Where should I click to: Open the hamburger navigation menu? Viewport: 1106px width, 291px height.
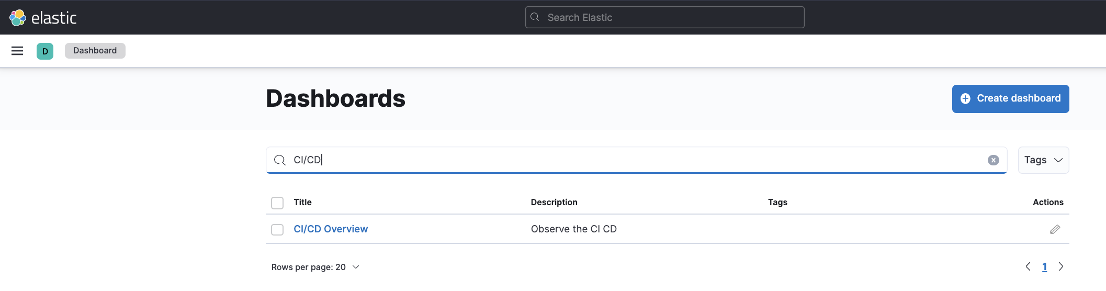click(x=17, y=51)
